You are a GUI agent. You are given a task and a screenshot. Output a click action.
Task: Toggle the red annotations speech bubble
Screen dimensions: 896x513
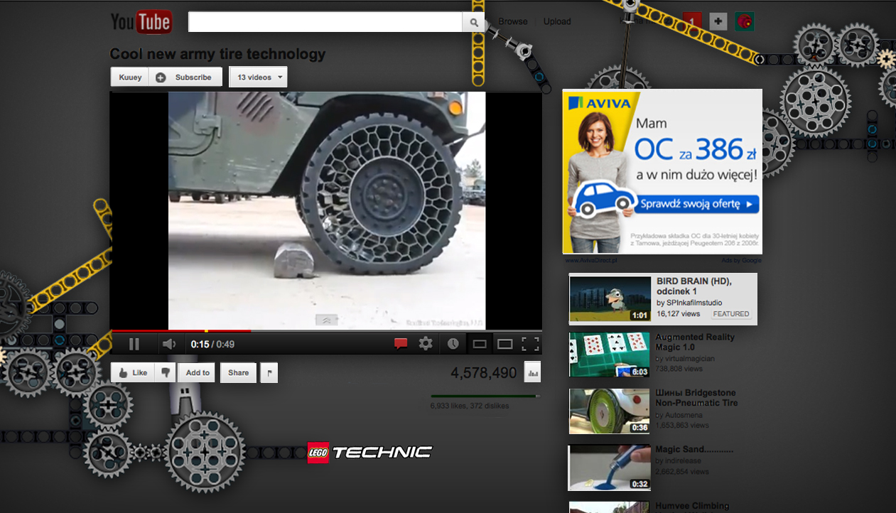point(401,344)
